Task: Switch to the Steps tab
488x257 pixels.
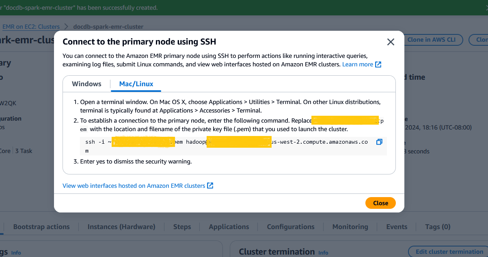Action: [x=182, y=227]
